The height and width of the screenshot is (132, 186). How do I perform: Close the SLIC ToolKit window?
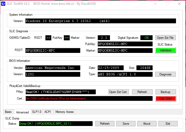point(179,4)
